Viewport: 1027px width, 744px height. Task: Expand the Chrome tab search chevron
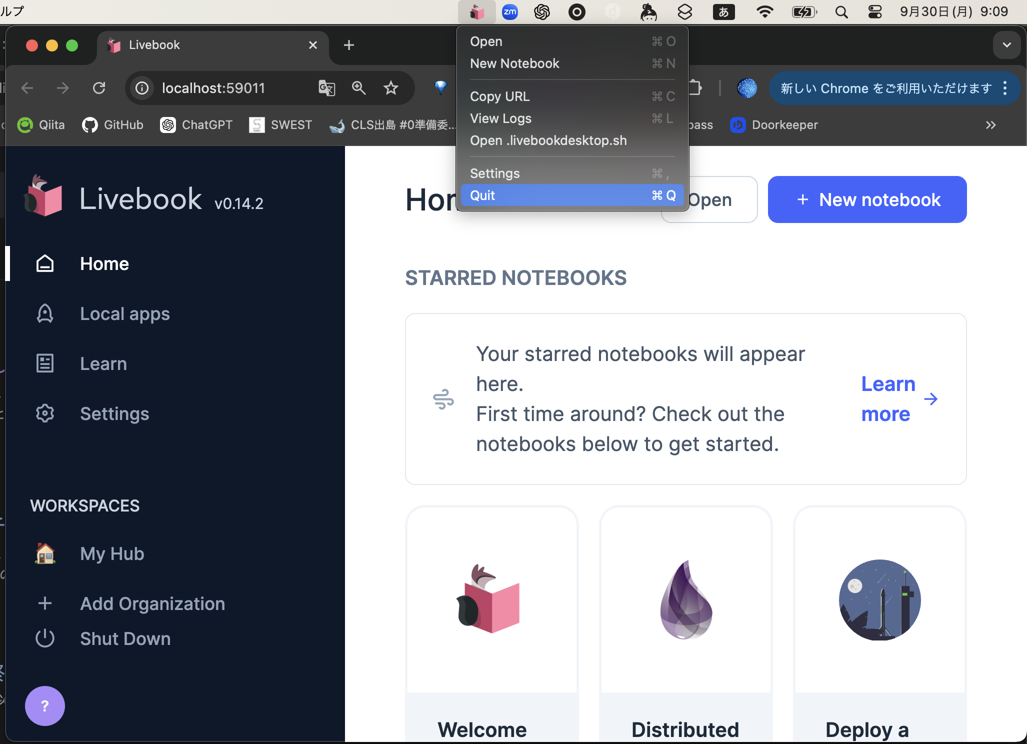(x=1006, y=45)
